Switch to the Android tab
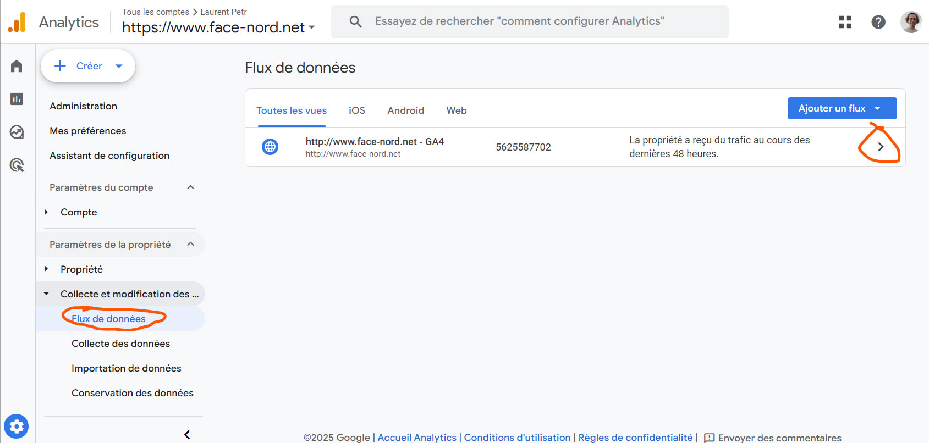929x443 pixels. (x=405, y=110)
